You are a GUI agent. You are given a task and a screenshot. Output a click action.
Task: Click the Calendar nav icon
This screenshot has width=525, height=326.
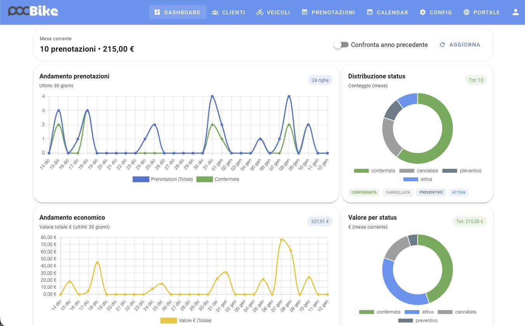coord(370,12)
